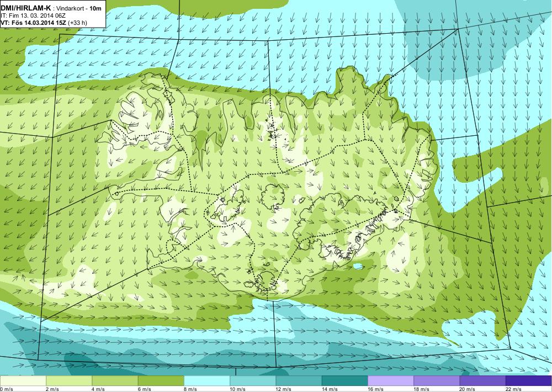The image size is (552, 392).
Task: Click the '14 m/s' legend label
Action: click(x=330, y=389)
